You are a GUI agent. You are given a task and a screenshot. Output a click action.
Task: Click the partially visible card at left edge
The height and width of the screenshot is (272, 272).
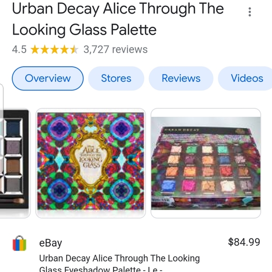(1, 128)
